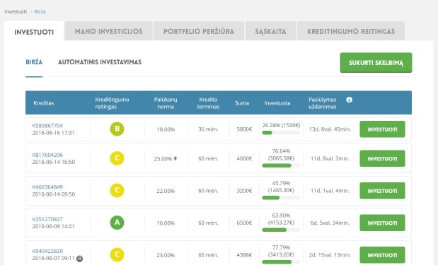This screenshot has width=438, height=265.
Task: Click the 16.00% interest rate value
Action: (166, 223)
